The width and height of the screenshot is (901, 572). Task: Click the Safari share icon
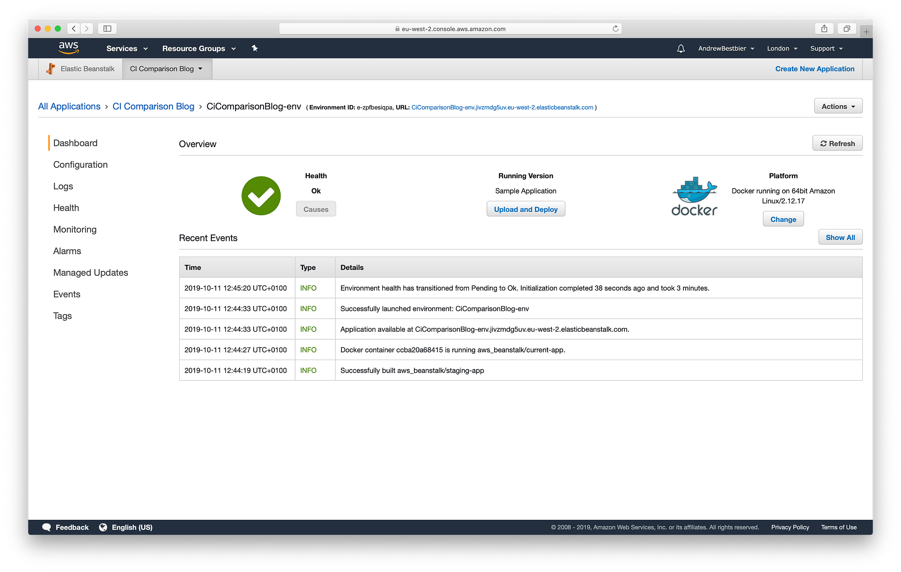click(x=824, y=29)
